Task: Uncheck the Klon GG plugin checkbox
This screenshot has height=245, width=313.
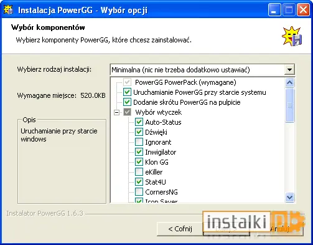Action: [139, 162]
